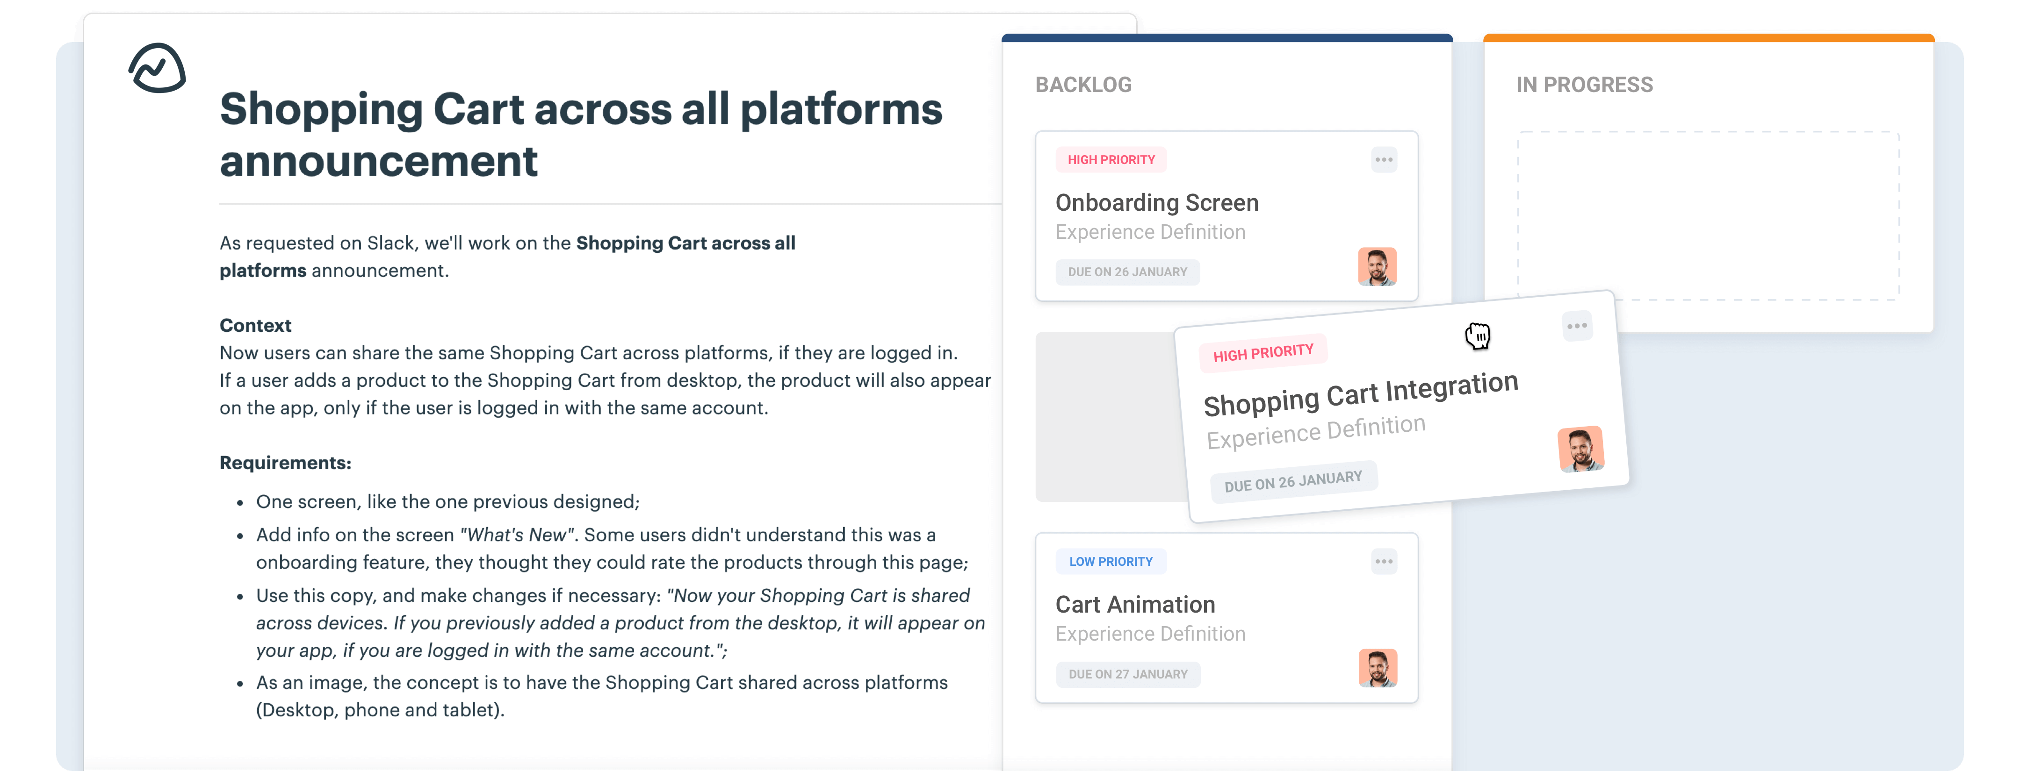
Task: Click High Priority tag on Onboarding Screen
Action: pos(1111,160)
